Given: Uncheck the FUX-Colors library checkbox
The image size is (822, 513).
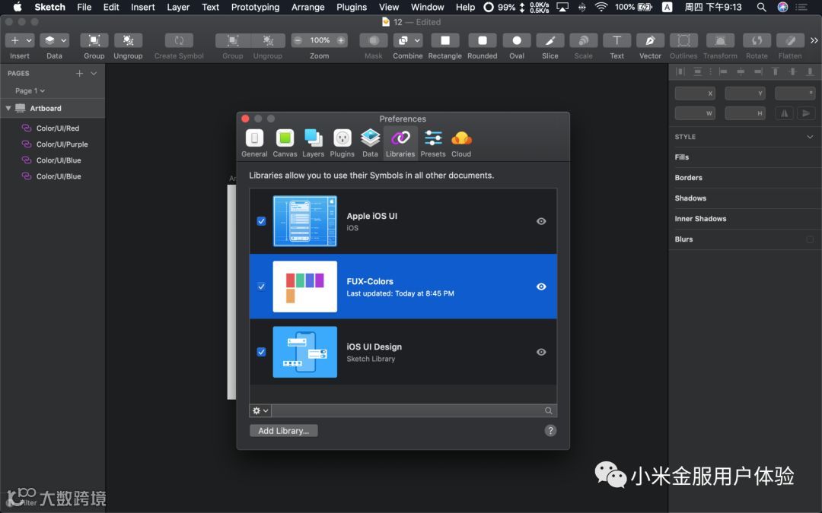Looking at the screenshot, I should tap(261, 287).
